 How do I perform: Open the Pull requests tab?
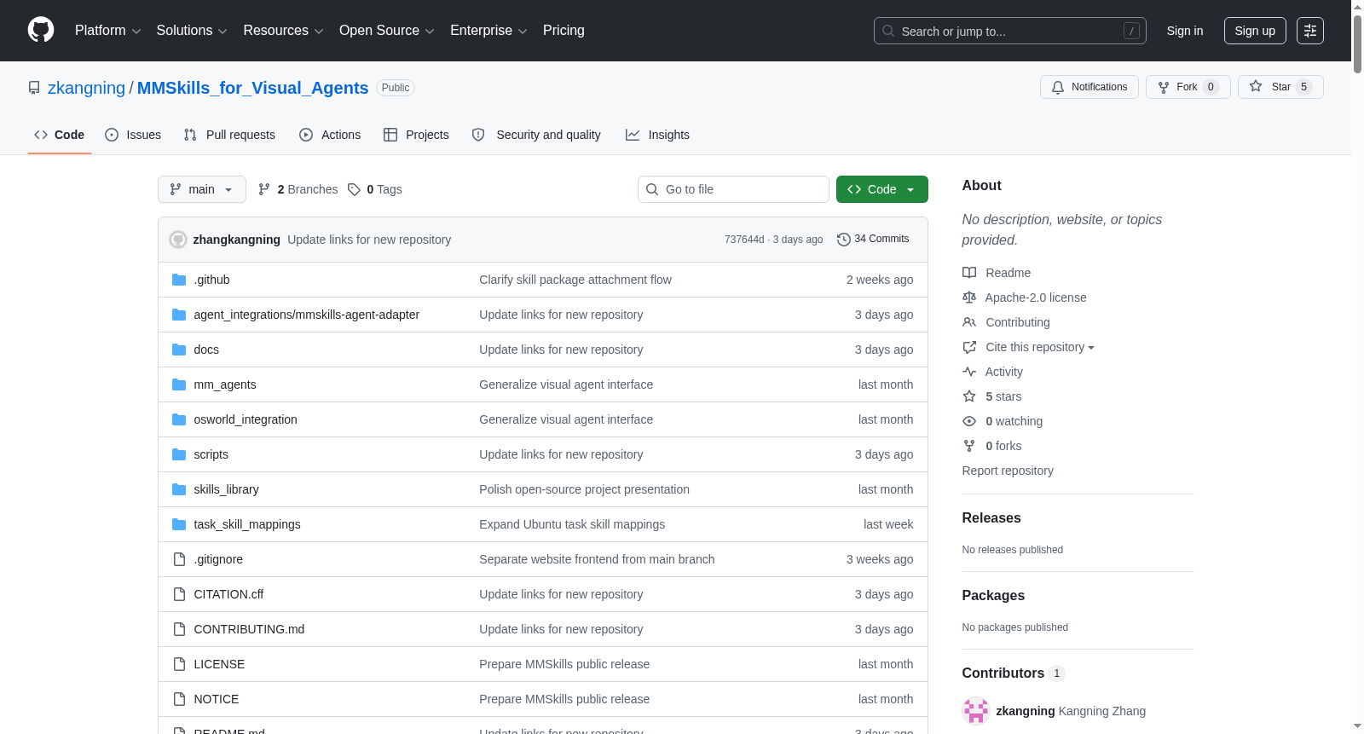pos(229,135)
